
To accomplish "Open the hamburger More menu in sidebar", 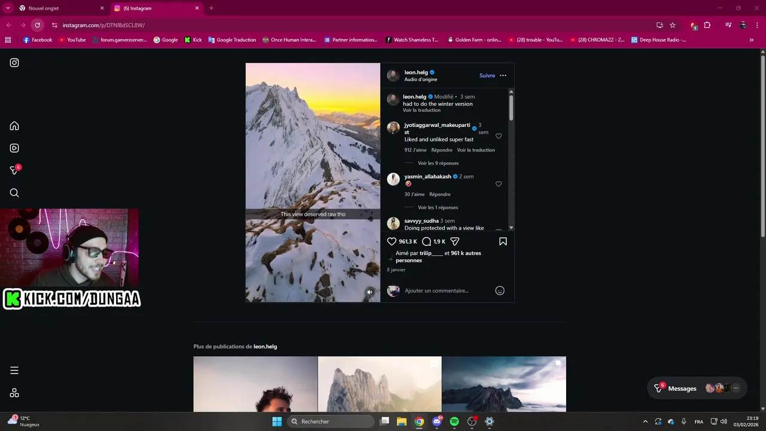I will pyautogui.click(x=14, y=371).
